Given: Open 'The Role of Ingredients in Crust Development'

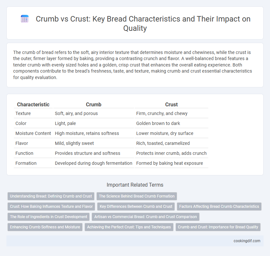Looking at the screenshot, I should click(x=49, y=217).
